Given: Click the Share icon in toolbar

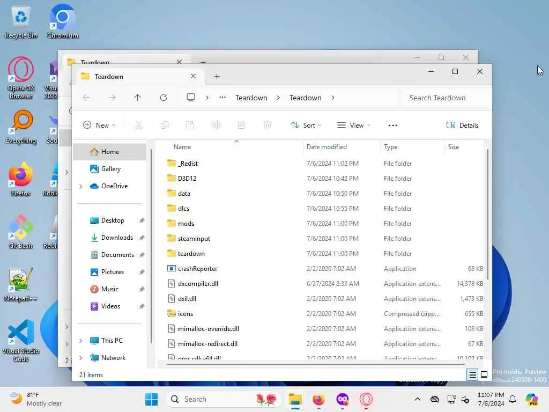Looking at the screenshot, I should click(242, 125).
